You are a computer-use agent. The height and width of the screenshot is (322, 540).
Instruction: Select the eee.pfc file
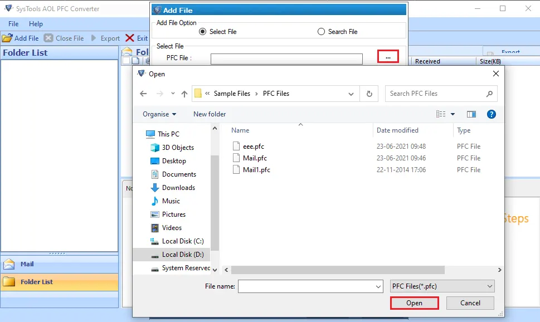[x=254, y=147]
